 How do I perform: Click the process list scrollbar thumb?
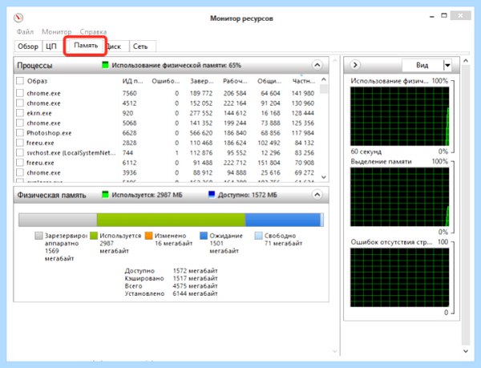pos(323,89)
